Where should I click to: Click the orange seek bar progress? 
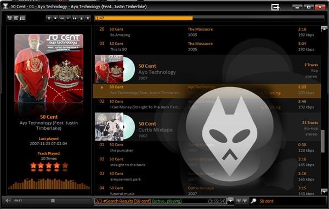144,18
